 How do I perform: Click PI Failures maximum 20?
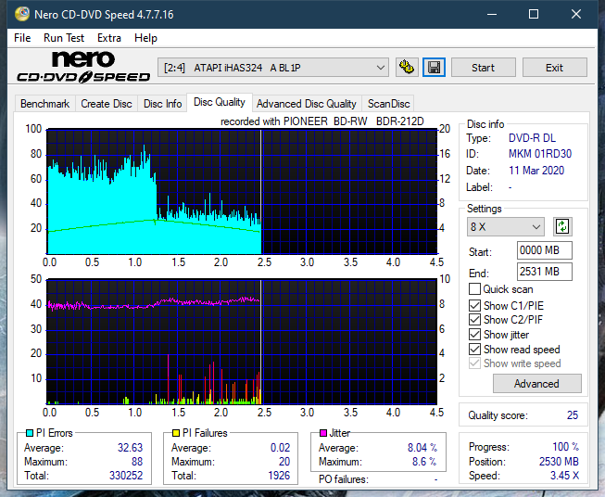(284, 462)
